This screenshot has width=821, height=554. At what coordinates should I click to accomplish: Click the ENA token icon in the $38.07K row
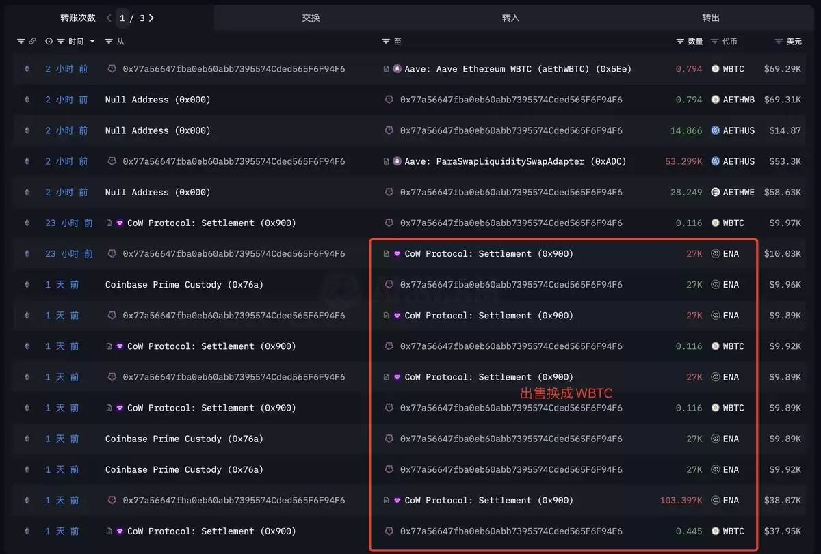(x=716, y=500)
